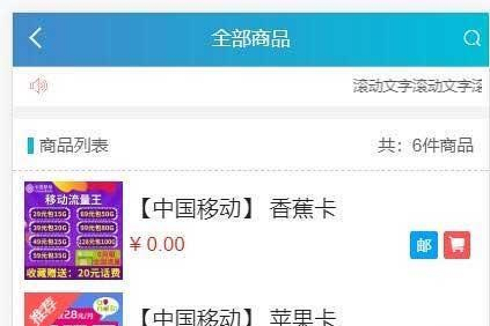Click the 共: 6件商品 count label
The image size is (490, 326).
[426, 146]
